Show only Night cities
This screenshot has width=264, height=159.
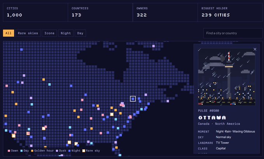(66, 33)
